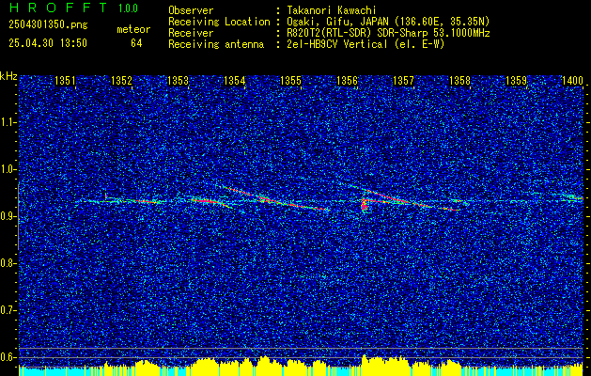Click time marker 1359
The height and width of the screenshot is (376, 591).
click(517, 80)
